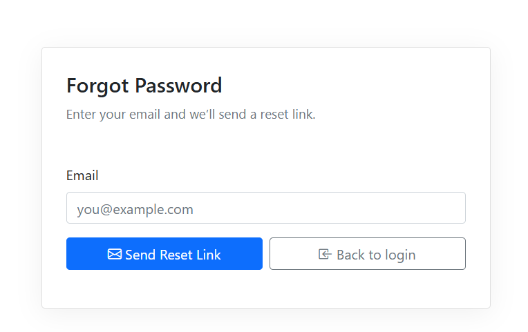Tap the mail icon left of Send Reset Link
The height and width of the screenshot is (332, 528).
(x=115, y=254)
